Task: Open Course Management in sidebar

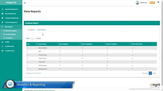Action: tap(11, 22)
